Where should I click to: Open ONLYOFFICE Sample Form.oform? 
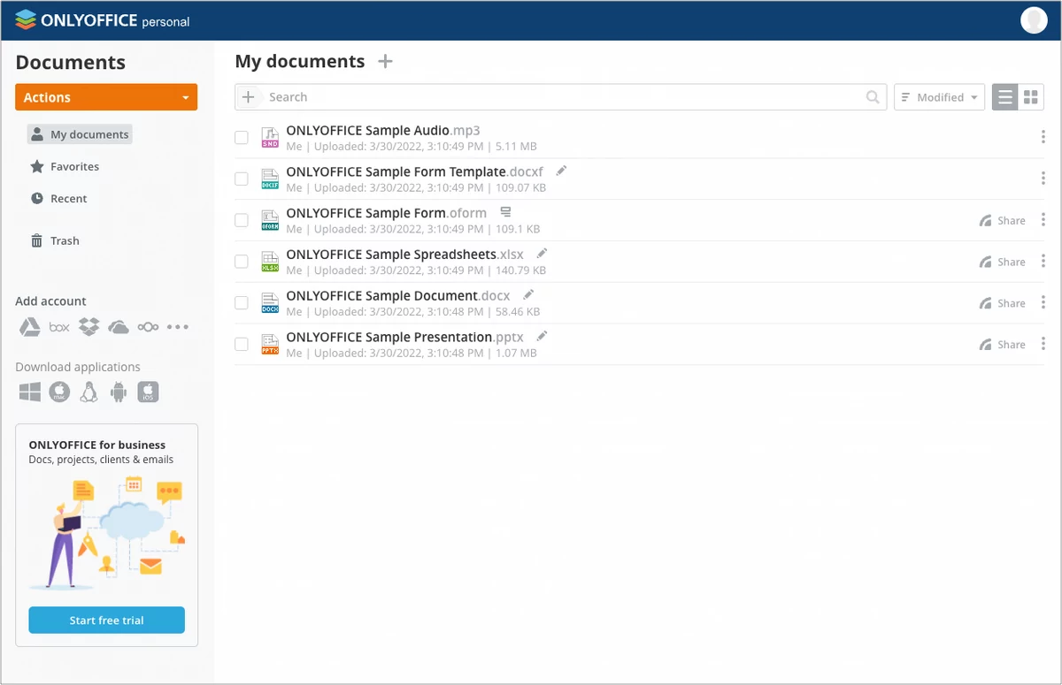tap(387, 213)
